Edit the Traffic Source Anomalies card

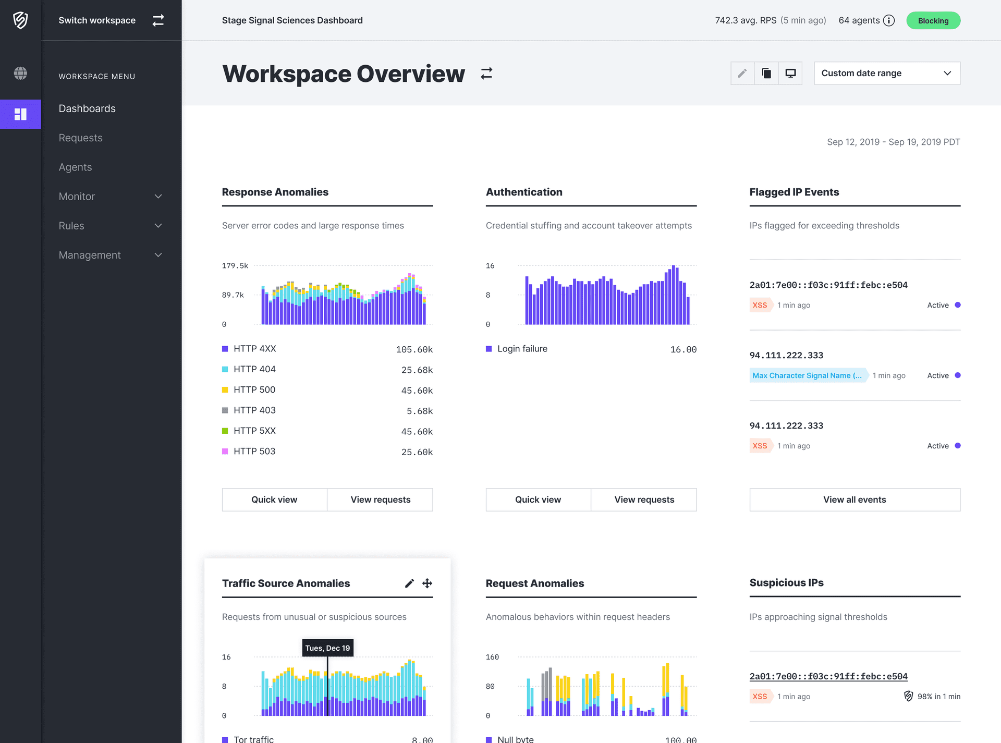point(409,583)
